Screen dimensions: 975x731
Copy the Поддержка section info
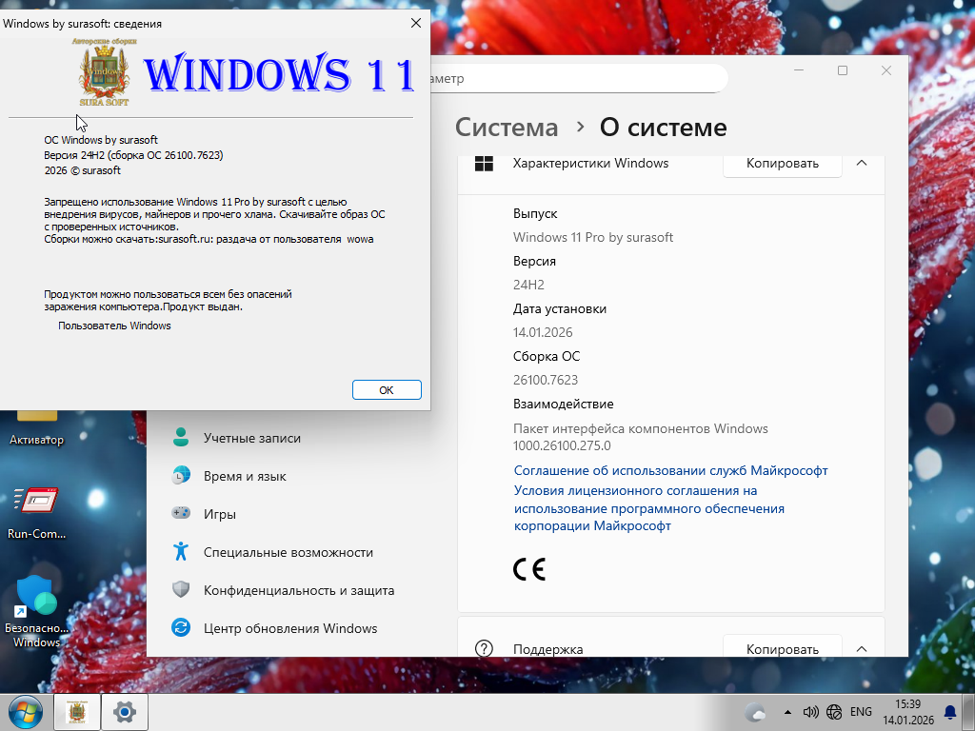click(x=783, y=648)
